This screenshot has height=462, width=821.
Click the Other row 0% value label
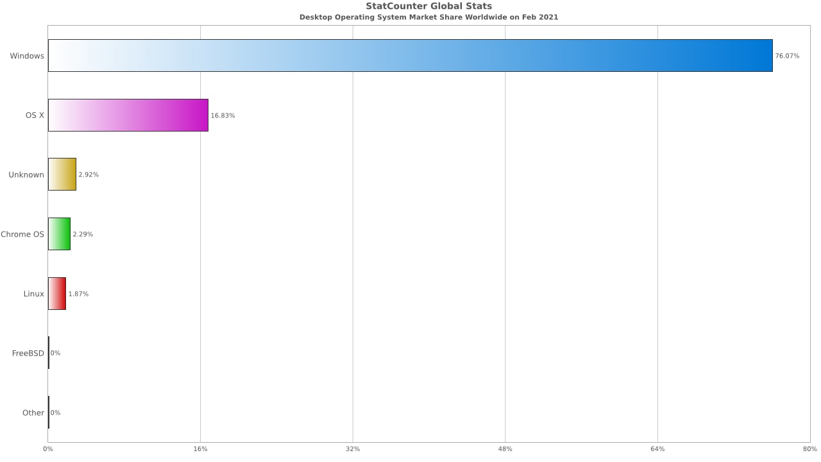(x=55, y=413)
